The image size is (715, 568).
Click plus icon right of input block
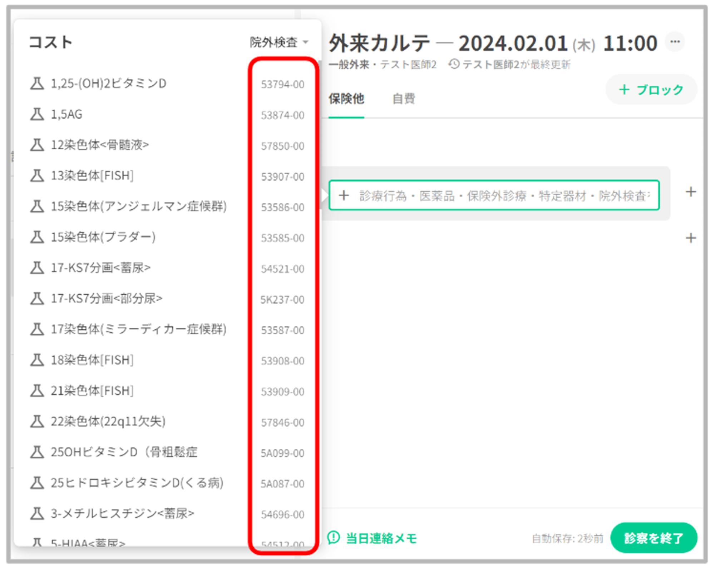point(691,192)
